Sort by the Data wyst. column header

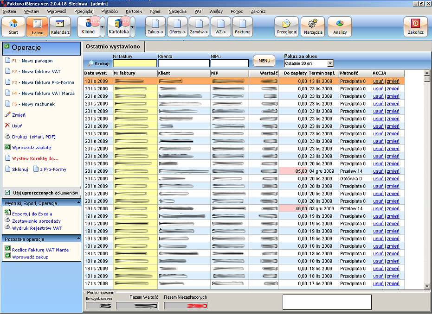click(x=98, y=73)
